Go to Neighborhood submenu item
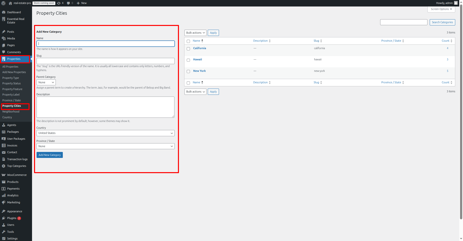 coord(11,112)
